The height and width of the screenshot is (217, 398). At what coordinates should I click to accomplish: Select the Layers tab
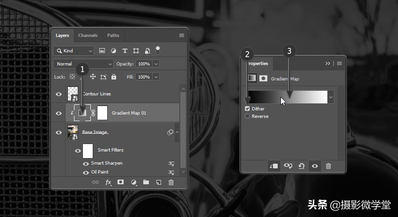(62, 36)
